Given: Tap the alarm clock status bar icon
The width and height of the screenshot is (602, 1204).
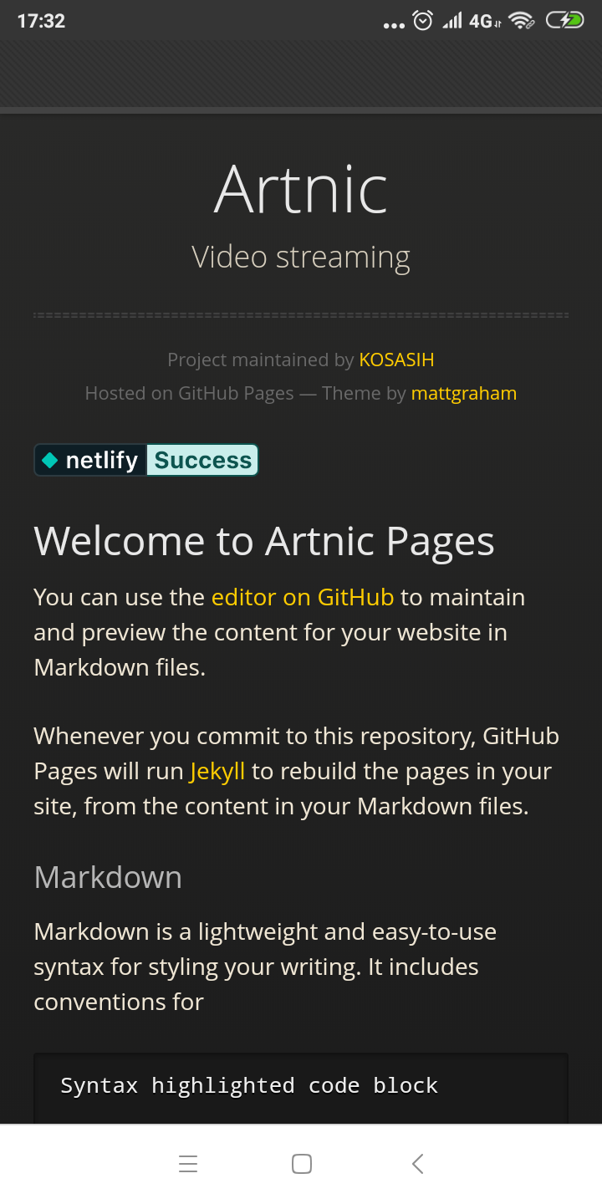Looking at the screenshot, I should (x=423, y=21).
